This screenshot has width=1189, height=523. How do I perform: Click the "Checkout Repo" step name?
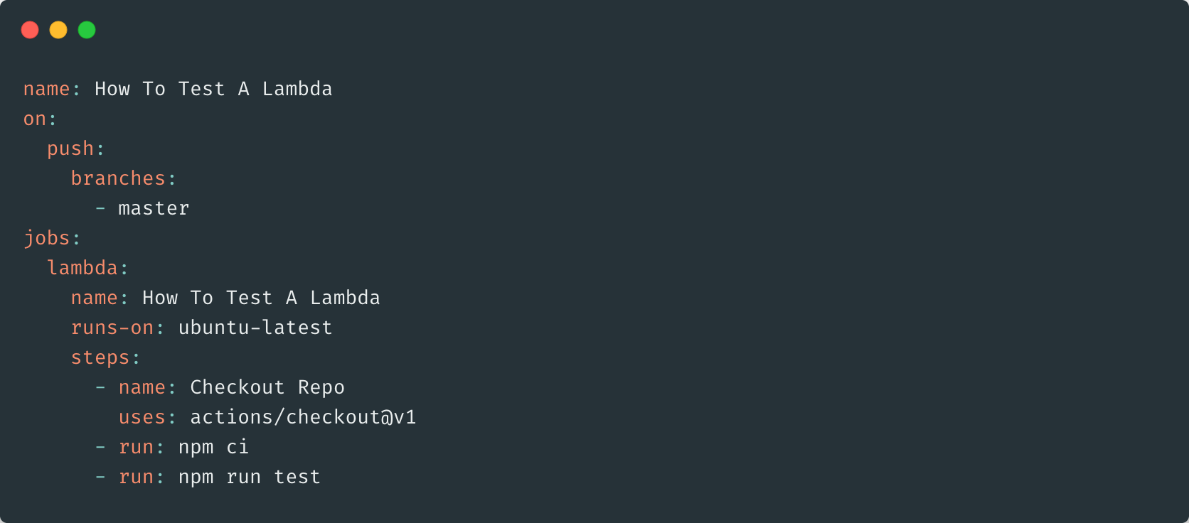[x=267, y=387]
